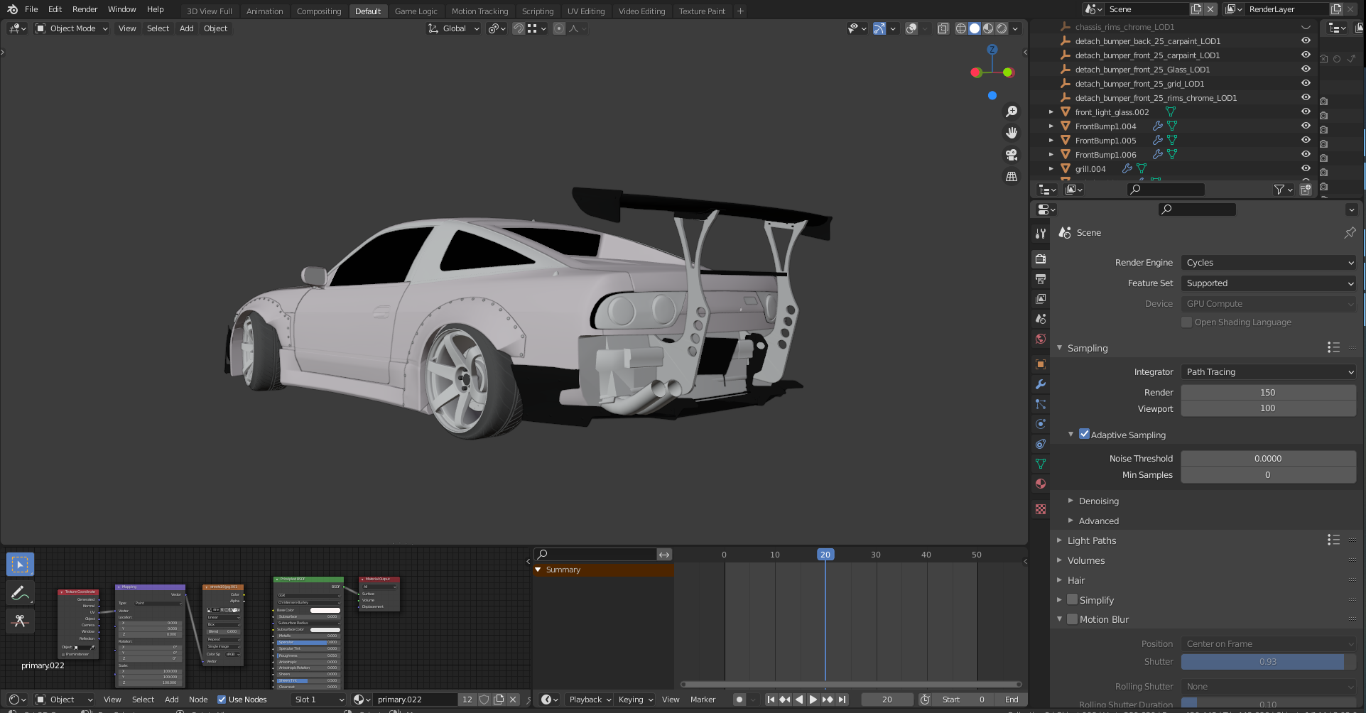This screenshot has height=713, width=1366.
Task: Switch to orthographic grid view icon
Action: [1012, 176]
